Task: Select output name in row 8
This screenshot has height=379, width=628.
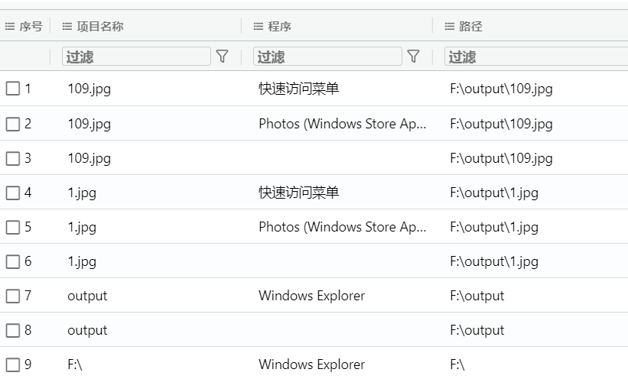Action: (87, 331)
